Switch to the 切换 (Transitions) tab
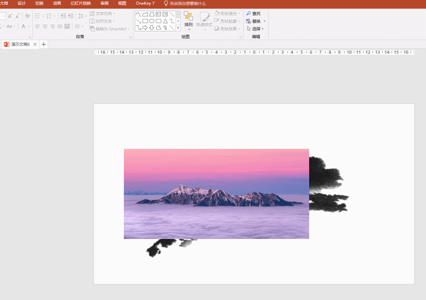This screenshot has width=426, height=300. coord(39,3)
